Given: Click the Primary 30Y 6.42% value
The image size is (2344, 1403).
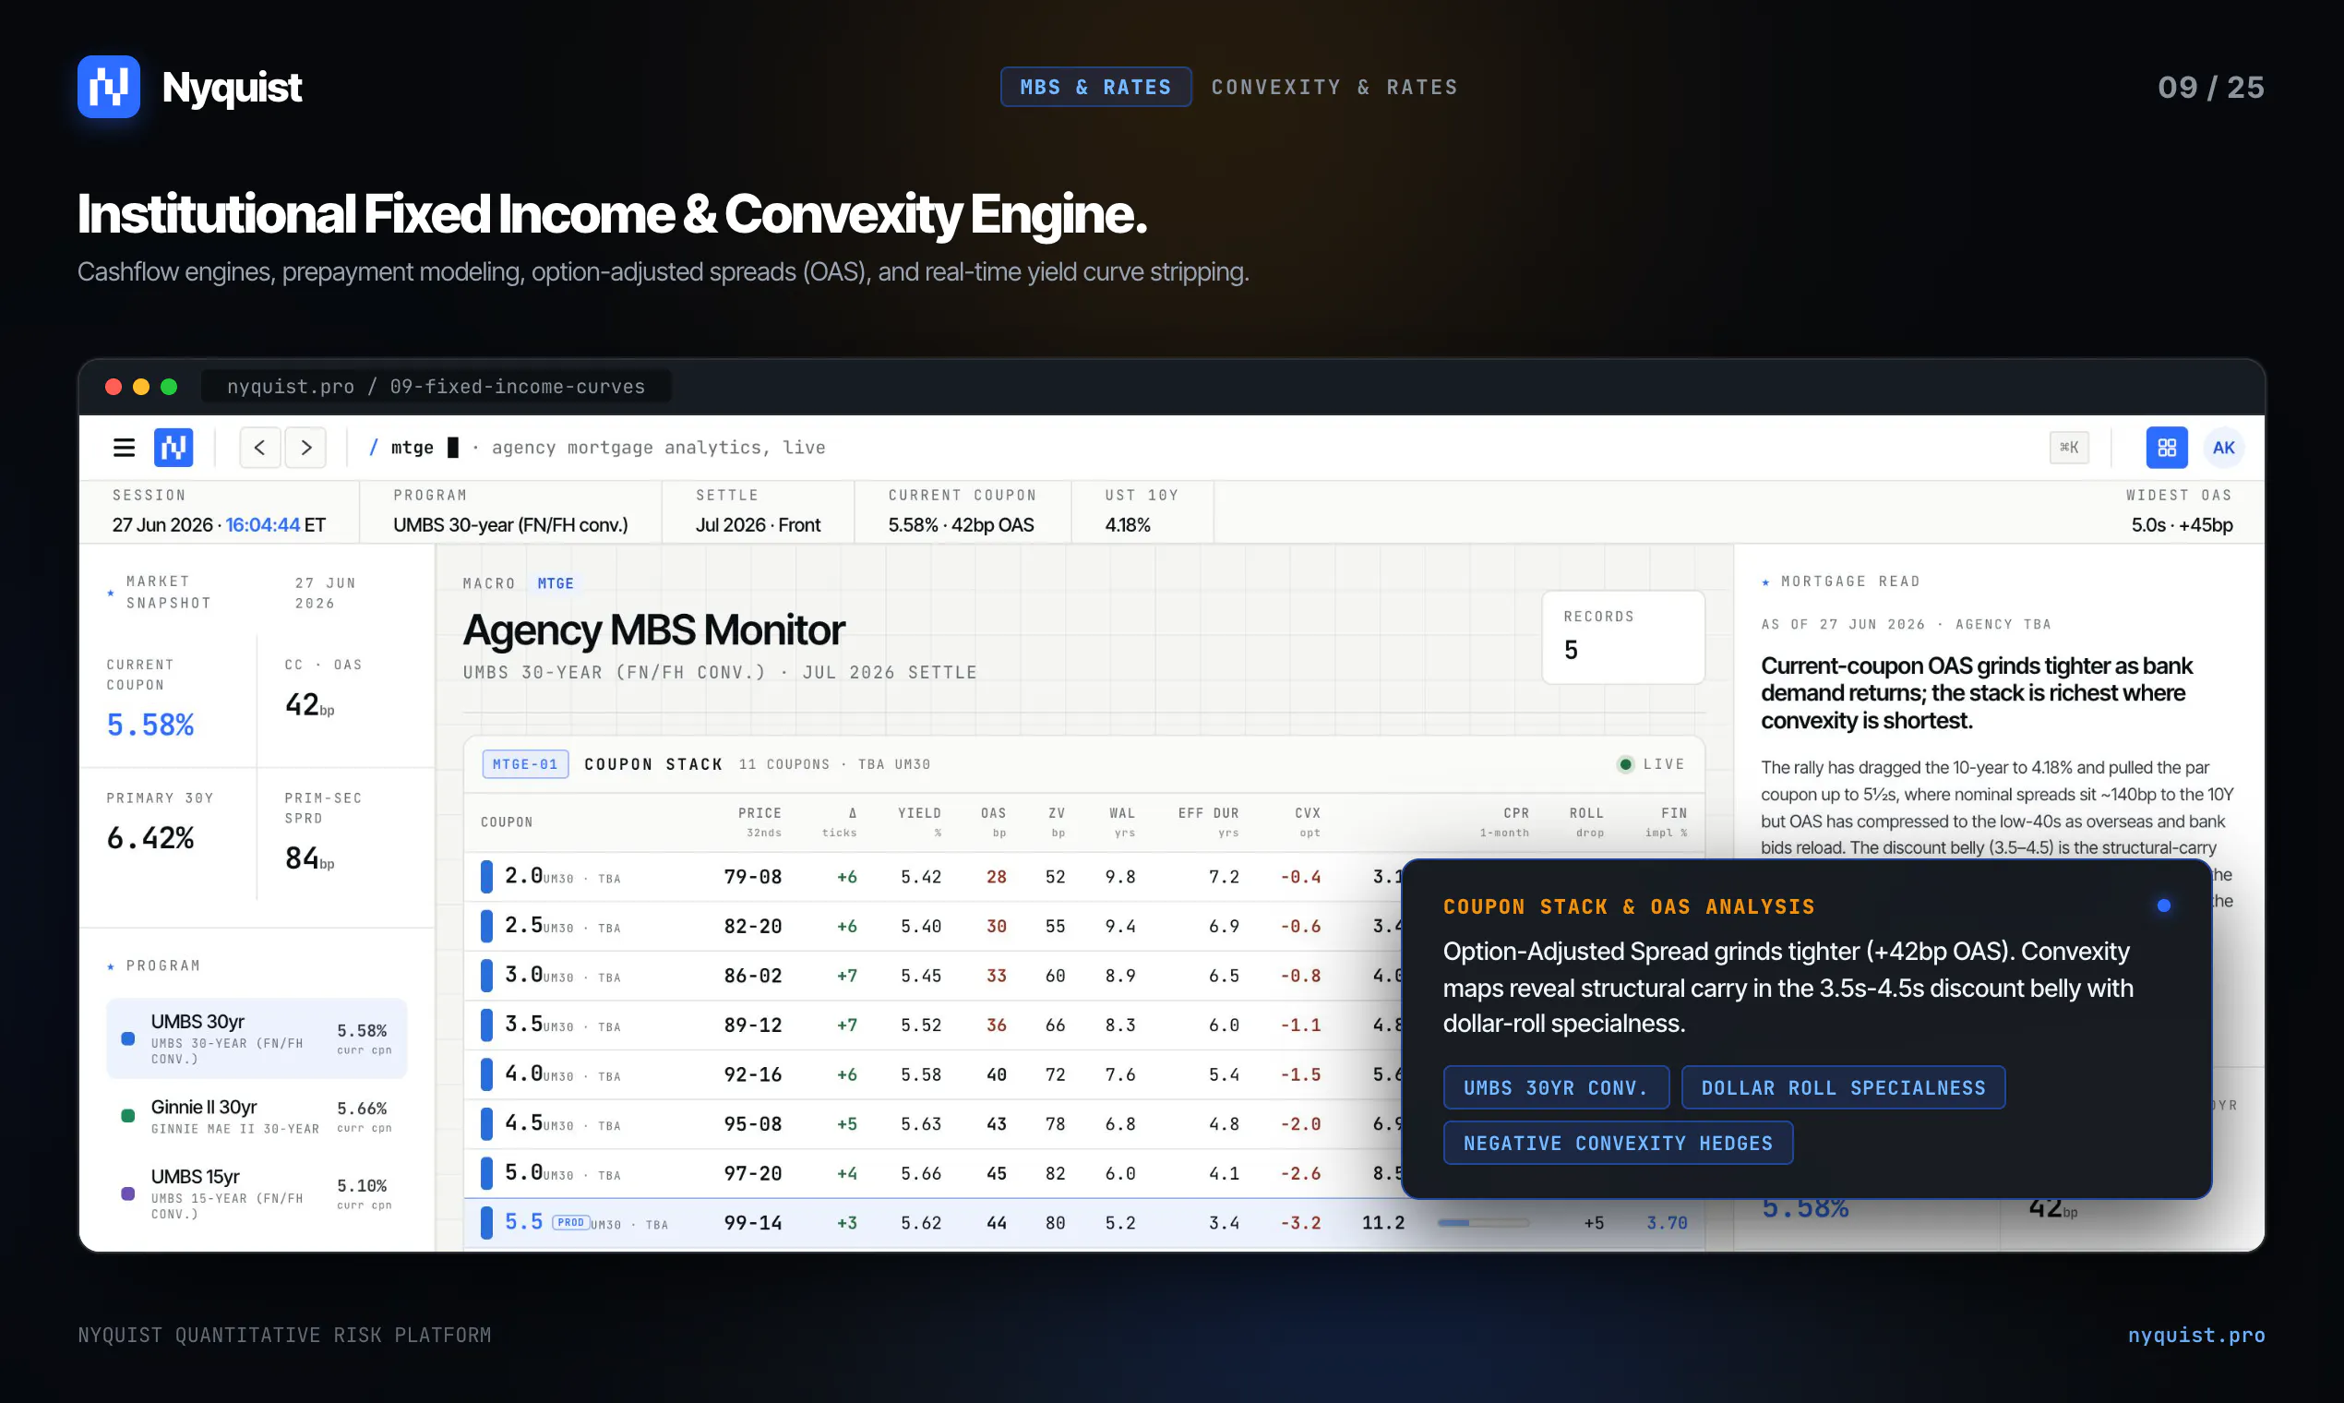Looking at the screenshot, I should pyautogui.click(x=150, y=837).
